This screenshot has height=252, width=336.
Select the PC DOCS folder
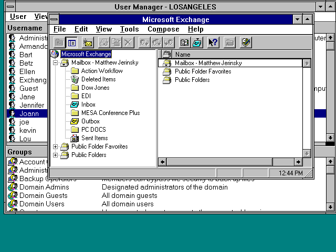click(x=93, y=130)
